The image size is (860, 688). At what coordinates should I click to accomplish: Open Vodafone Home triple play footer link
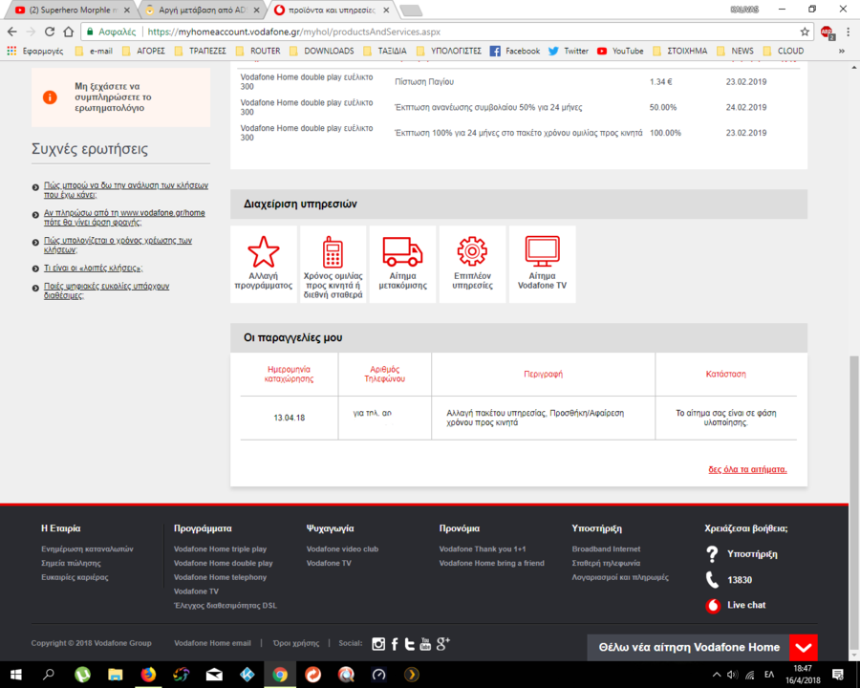[x=220, y=548]
